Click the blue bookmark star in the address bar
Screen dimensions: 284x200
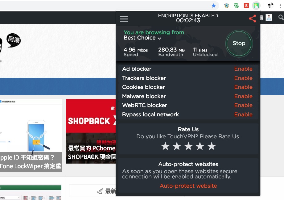click(x=214, y=6)
